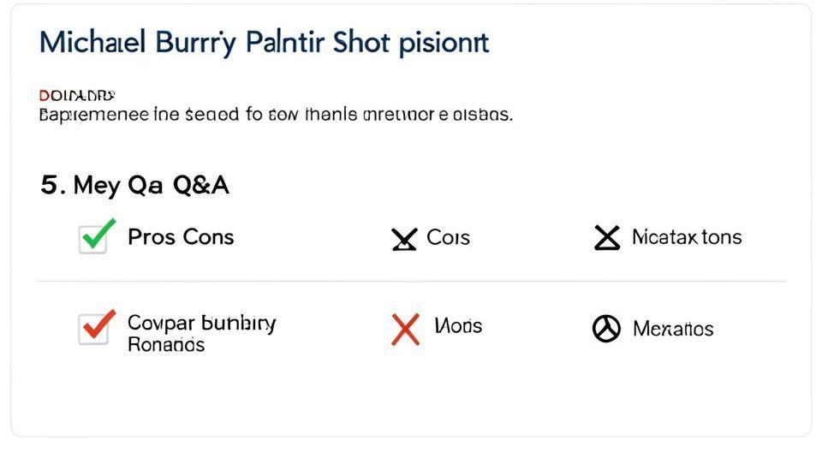
Task: Choose the Mcatax tons label
Action: [687, 237]
